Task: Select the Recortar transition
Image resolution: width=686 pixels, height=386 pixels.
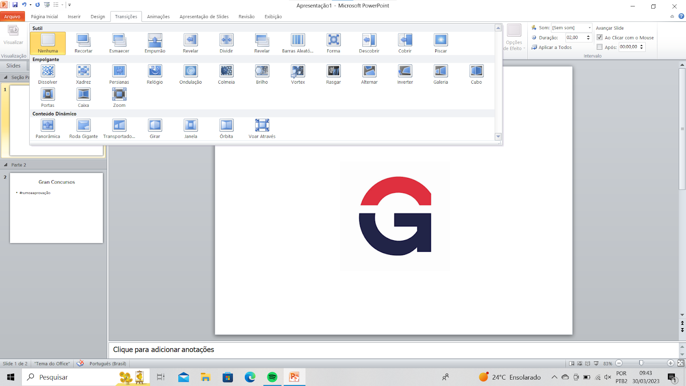Action: coord(83,43)
